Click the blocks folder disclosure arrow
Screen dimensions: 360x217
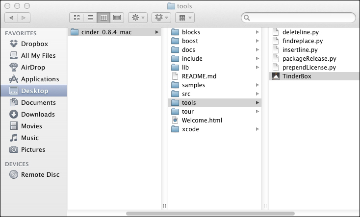click(257, 32)
